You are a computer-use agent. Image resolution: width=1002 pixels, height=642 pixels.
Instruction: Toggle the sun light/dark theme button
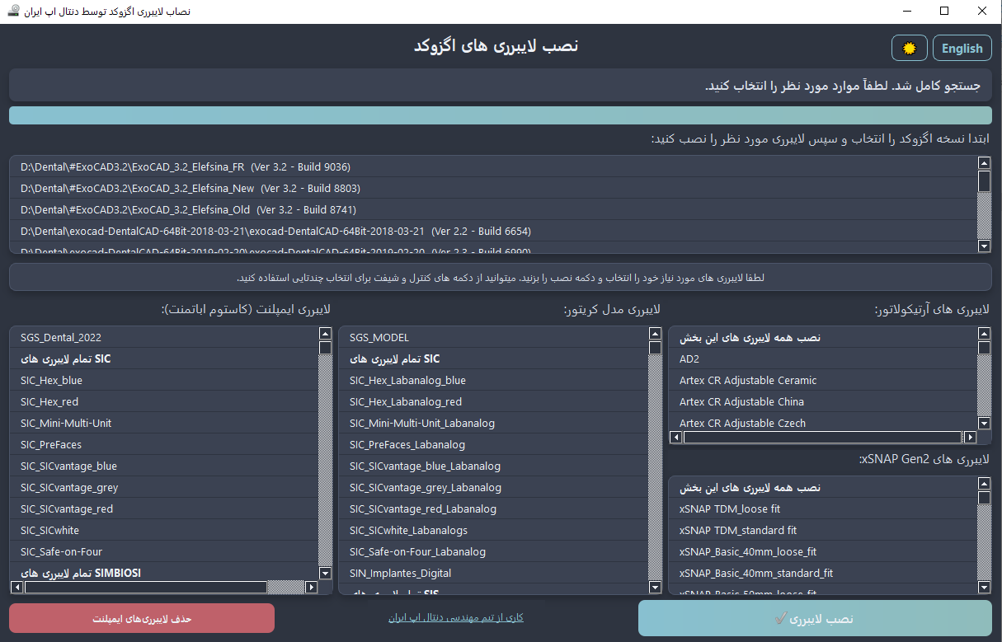click(x=909, y=48)
